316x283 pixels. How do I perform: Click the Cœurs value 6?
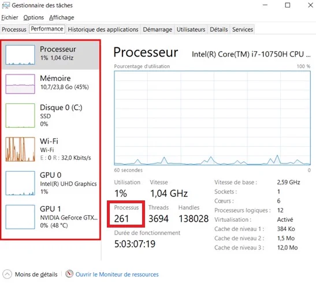point(278,201)
